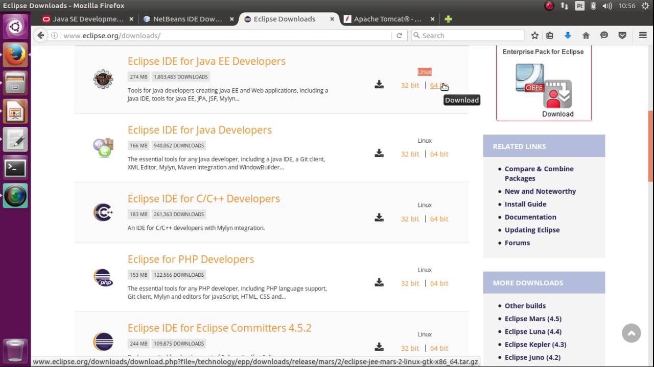Open the chat bubble toolbar icon
Image resolution: width=654 pixels, height=367 pixels.
pos(604,35)
